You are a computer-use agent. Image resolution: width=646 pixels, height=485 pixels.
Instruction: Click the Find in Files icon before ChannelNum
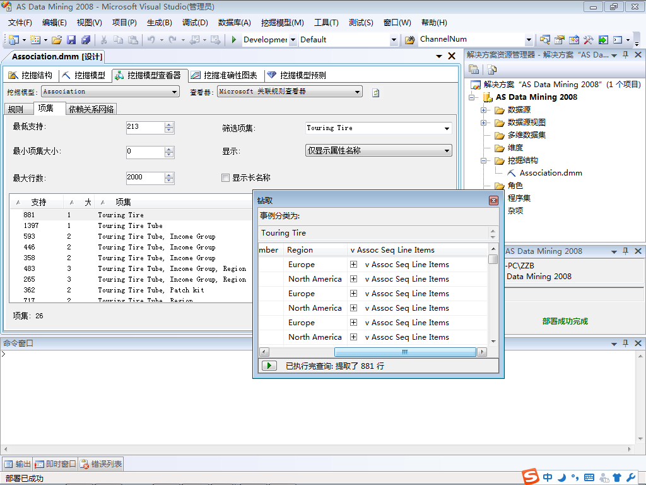pos(409,40)
